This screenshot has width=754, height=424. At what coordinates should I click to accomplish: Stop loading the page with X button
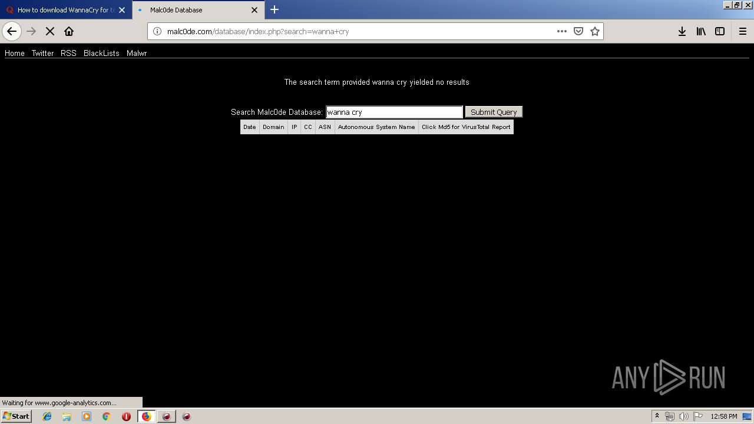(50, 31)
